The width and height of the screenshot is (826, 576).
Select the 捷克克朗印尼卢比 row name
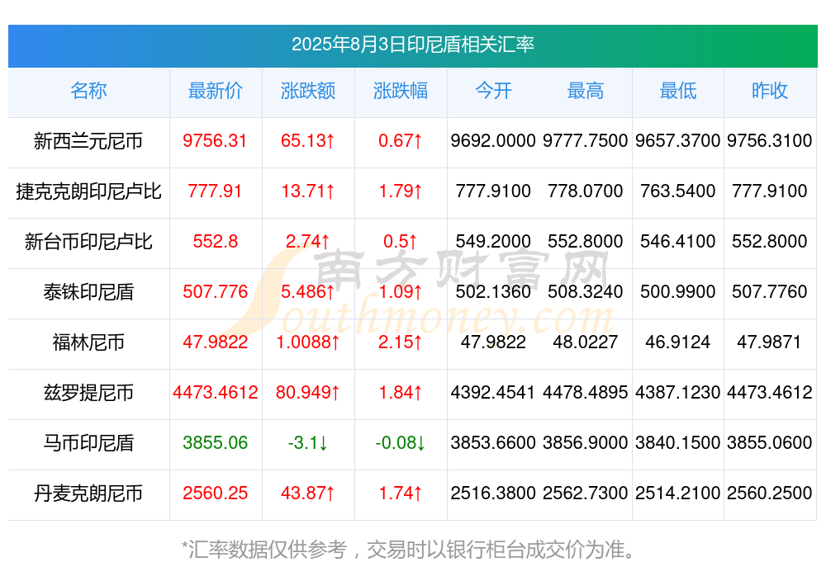click(x=88, y=191)
